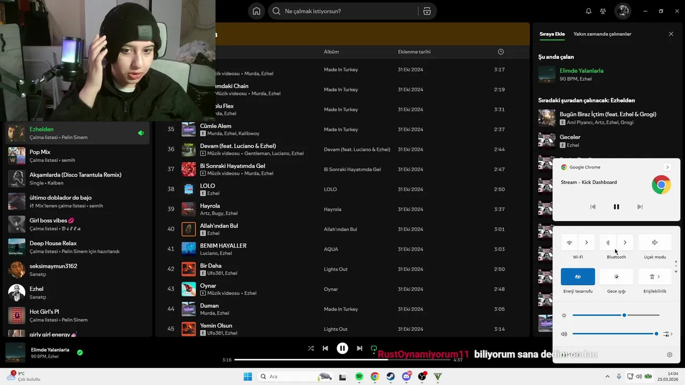Toggle the repeat button in Spotify
Viewport: 685px width, 385px height.
(374, 348)
